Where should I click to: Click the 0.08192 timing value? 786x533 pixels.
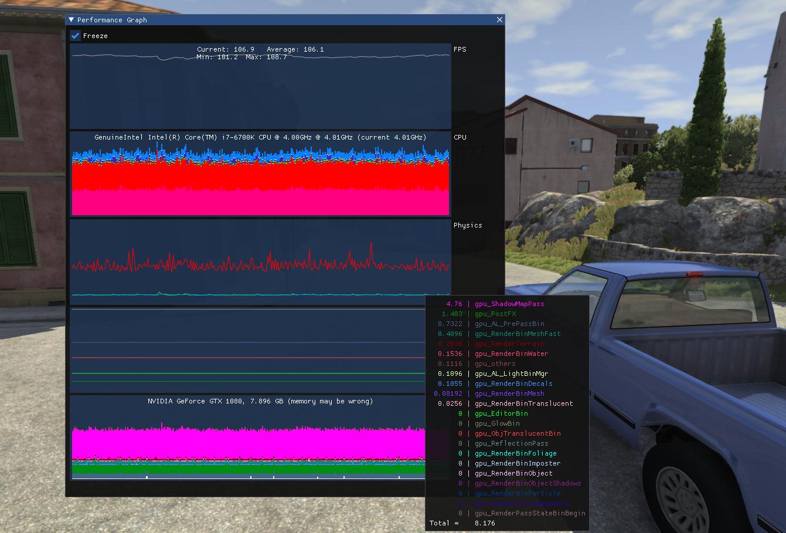coord(448,393)
